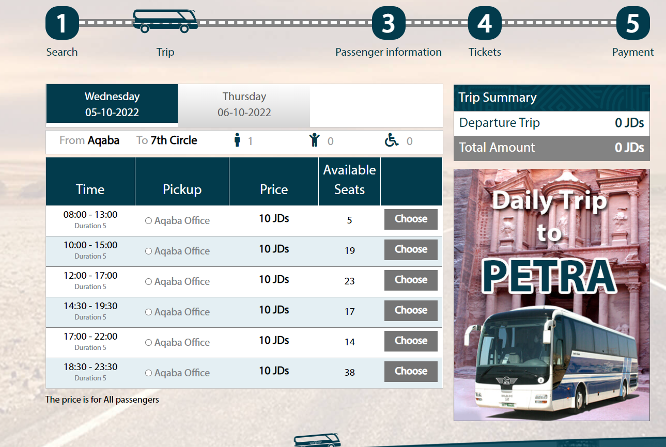The image size is (666, 447).
Task: Select Aqaba Office radio for 08:00 trip
Action: click(x=148, y=221)
